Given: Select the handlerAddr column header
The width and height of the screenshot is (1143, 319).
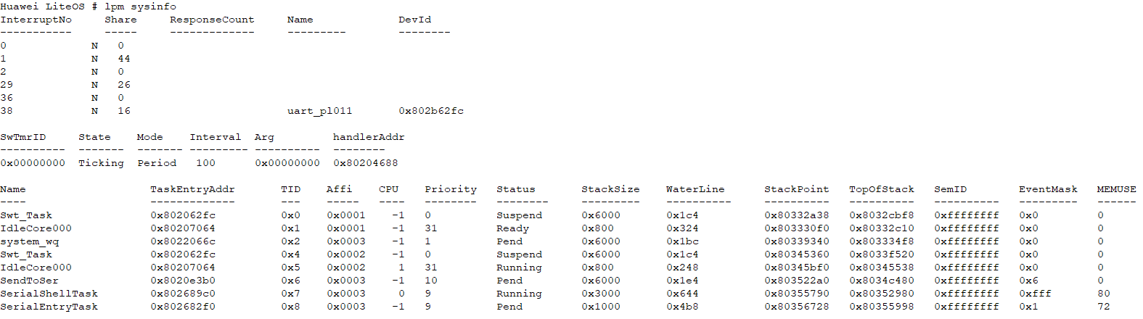Looking at the screenshot, I should coord(369,137).
